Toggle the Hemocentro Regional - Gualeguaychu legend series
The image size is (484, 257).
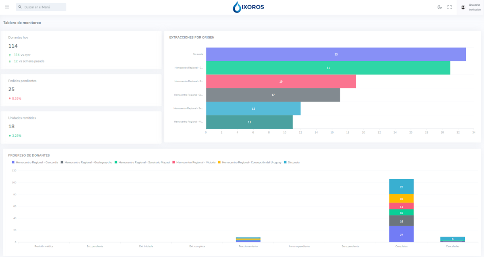tap(86, 162)
